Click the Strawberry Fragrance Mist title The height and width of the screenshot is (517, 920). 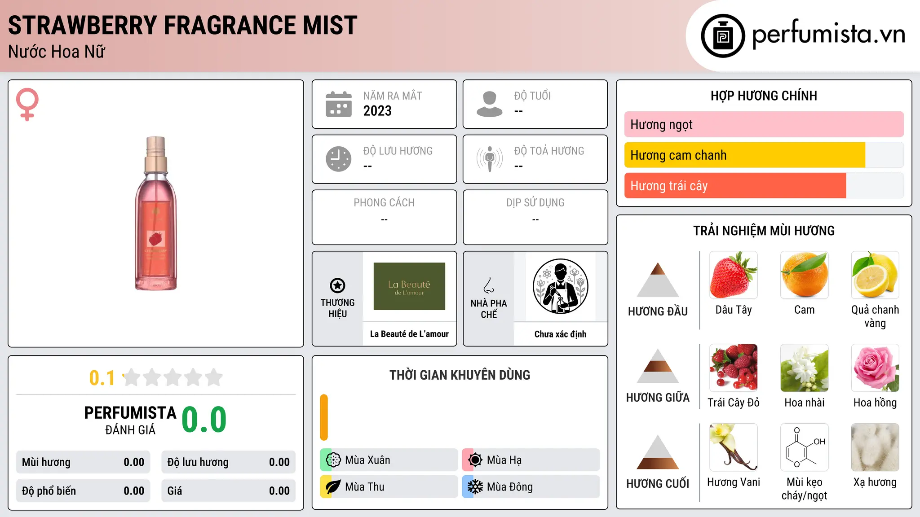coord(183,25)
